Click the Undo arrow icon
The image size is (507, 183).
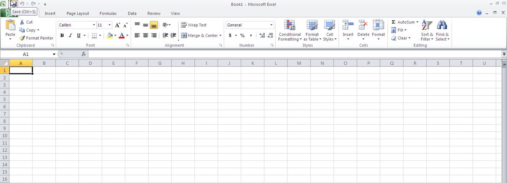pyautogui.click(x=22, y=4)
